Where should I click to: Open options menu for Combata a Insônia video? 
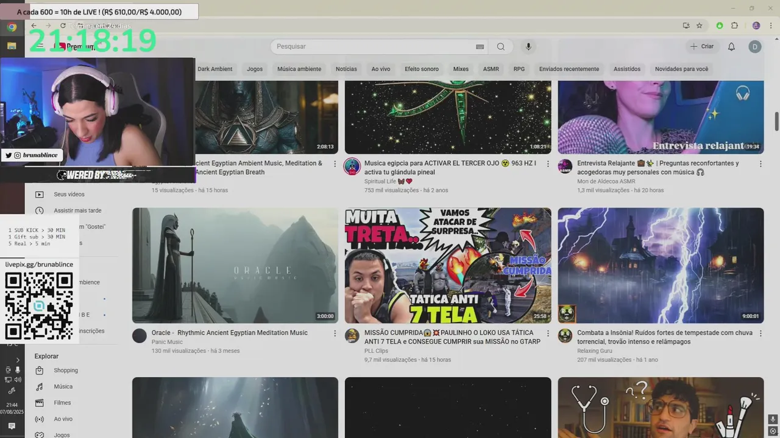[x=760, y=333]
